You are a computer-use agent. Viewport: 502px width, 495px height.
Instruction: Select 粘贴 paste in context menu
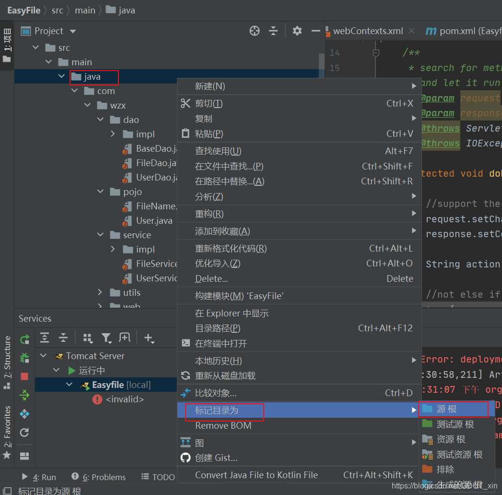point(299,133)
